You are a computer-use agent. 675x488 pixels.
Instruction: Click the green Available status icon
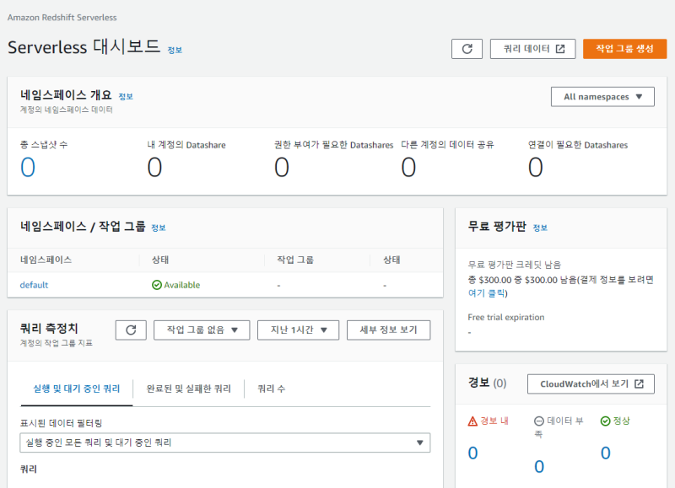coord(156,285)
